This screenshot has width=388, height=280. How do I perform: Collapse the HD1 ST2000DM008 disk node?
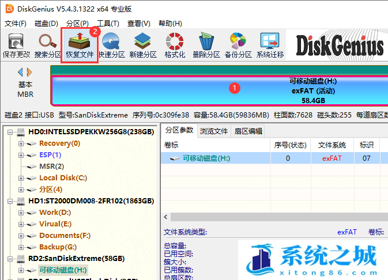[10, 201]
